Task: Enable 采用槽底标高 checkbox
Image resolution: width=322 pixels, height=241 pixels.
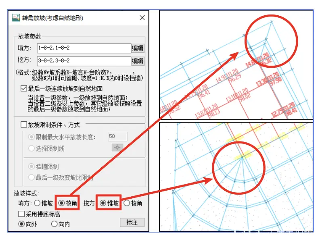Action: click(x=21, y=214)
